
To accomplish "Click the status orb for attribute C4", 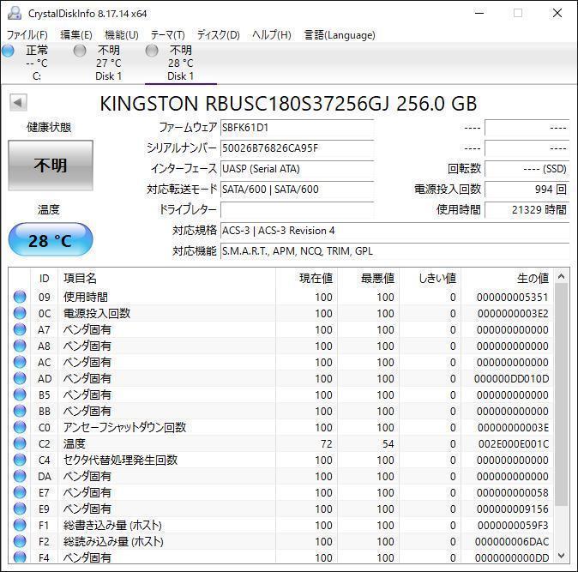I will (x=20, y=460).
